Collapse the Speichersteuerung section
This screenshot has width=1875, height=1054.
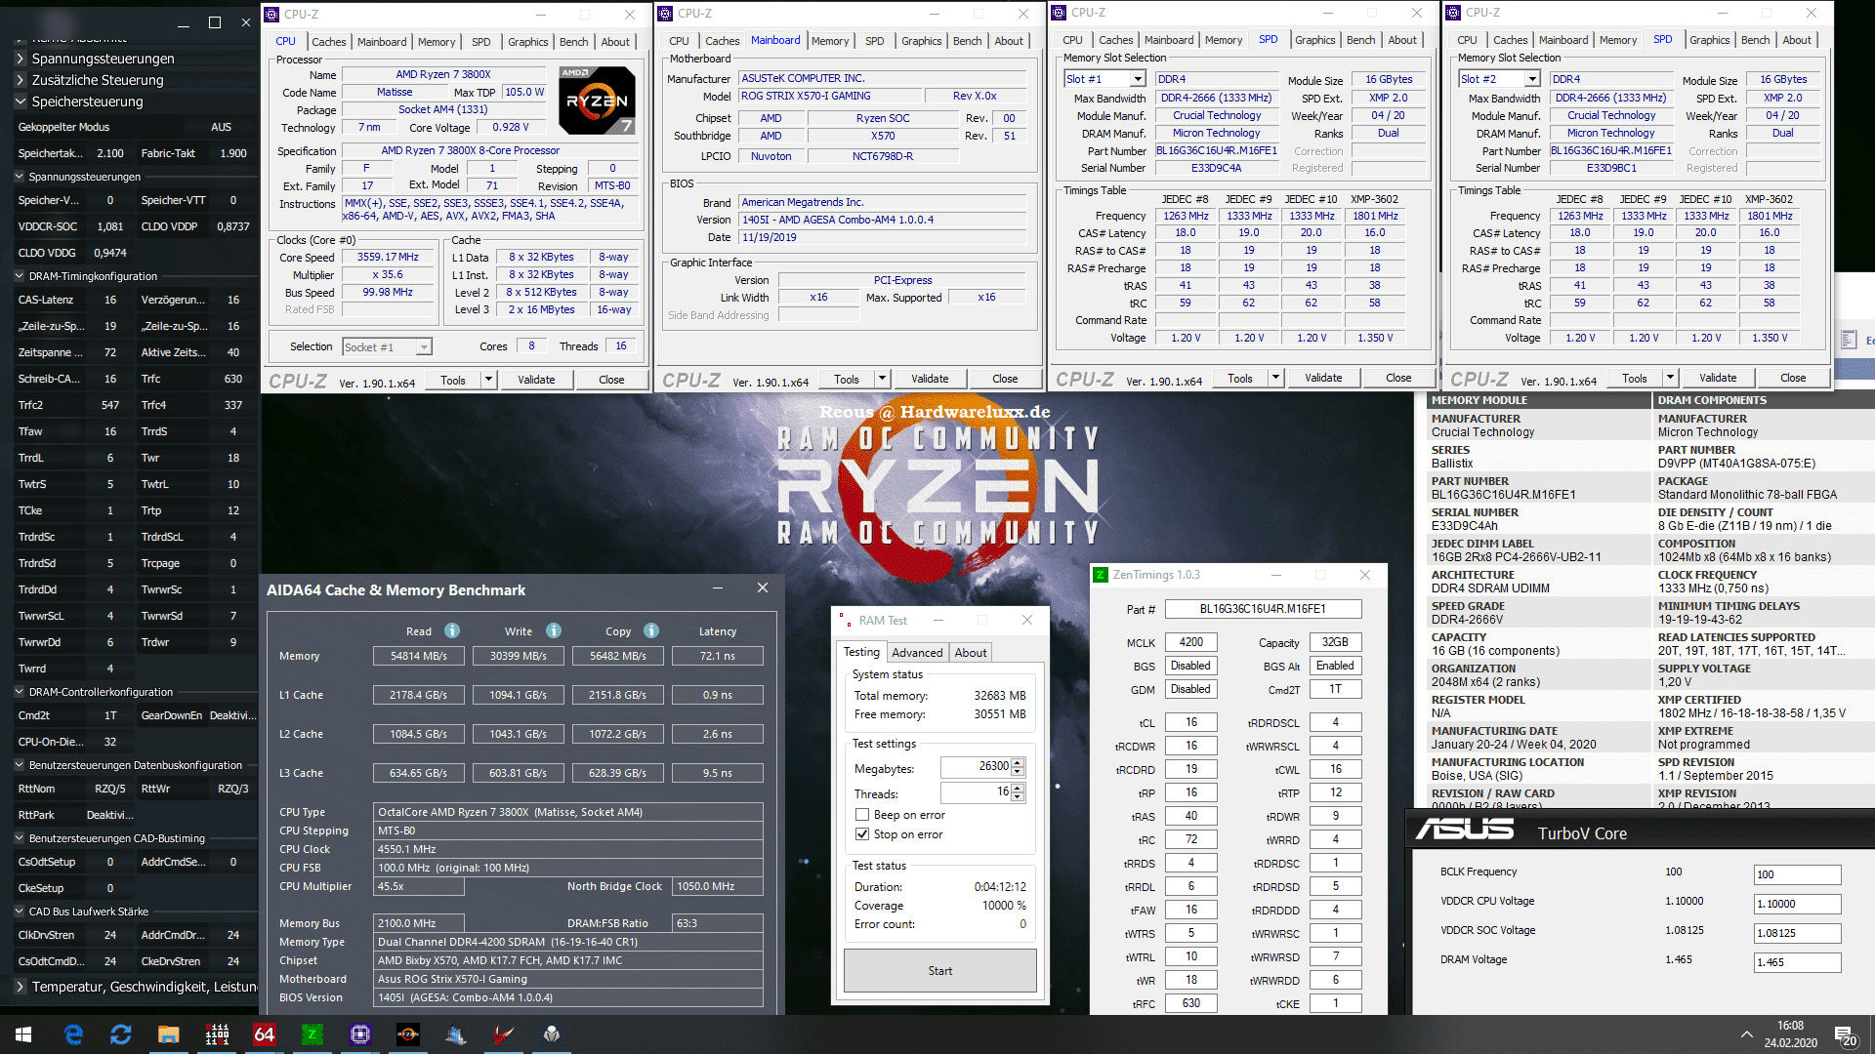tap(21, 101)
